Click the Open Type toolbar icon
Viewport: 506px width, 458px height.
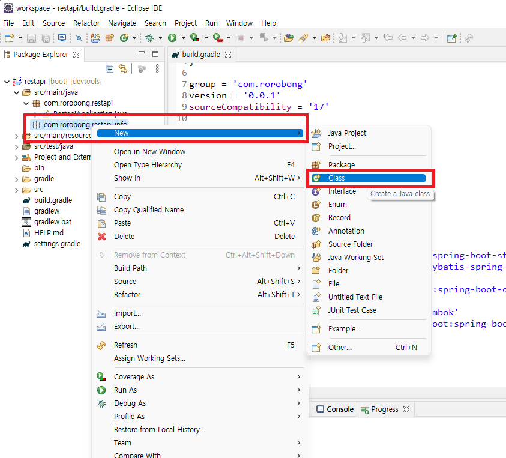click(289, 38)
